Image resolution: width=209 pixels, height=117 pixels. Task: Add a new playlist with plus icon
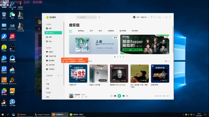[x=58, y=75]
